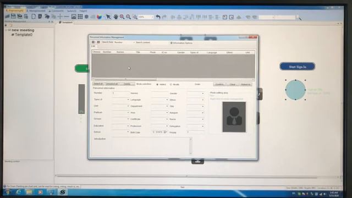Click the light blue circle shape on the canvas
This screenshot has width=352, height=198.
coord(295,90)
